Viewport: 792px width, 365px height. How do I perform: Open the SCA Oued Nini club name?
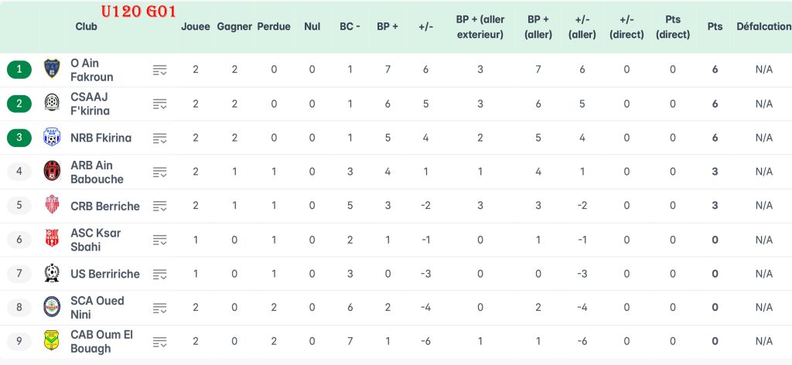coord(97,308)
